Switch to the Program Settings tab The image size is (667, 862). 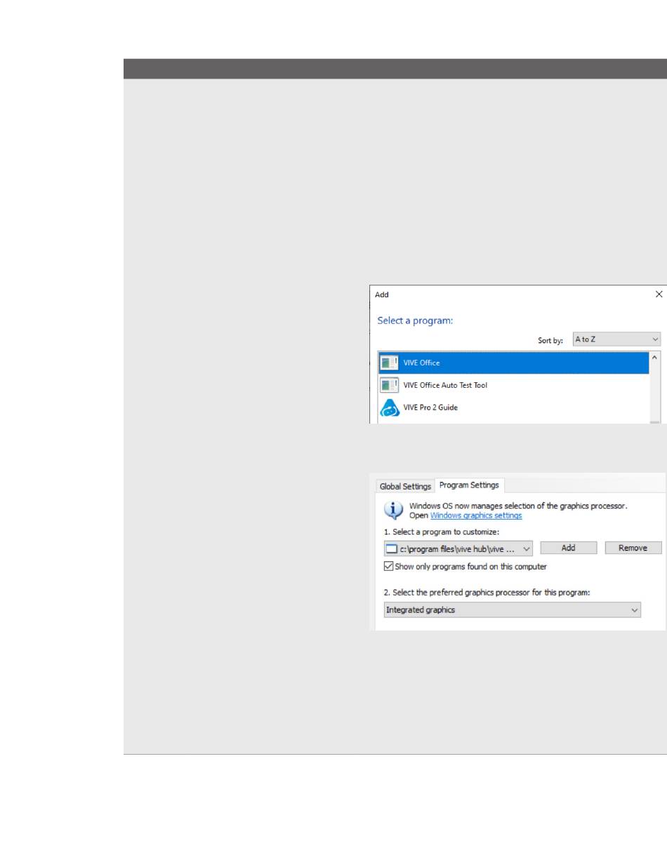[469, 485]
